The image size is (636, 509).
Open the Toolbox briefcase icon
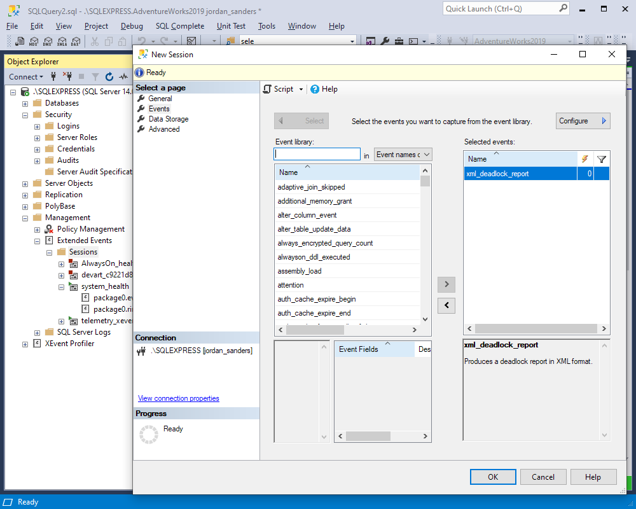pyautogui.click(x=399, y=41)
